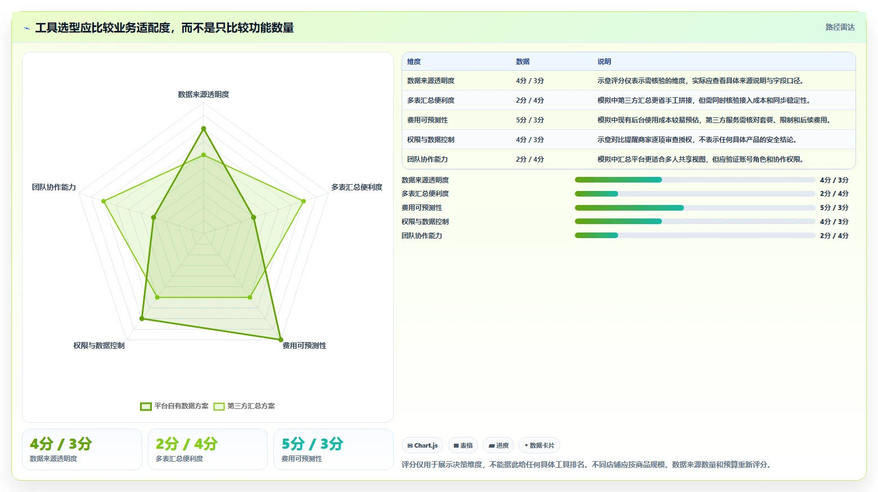Click the light green data point on the 多表汇总便利度 axis

[304, 201]
